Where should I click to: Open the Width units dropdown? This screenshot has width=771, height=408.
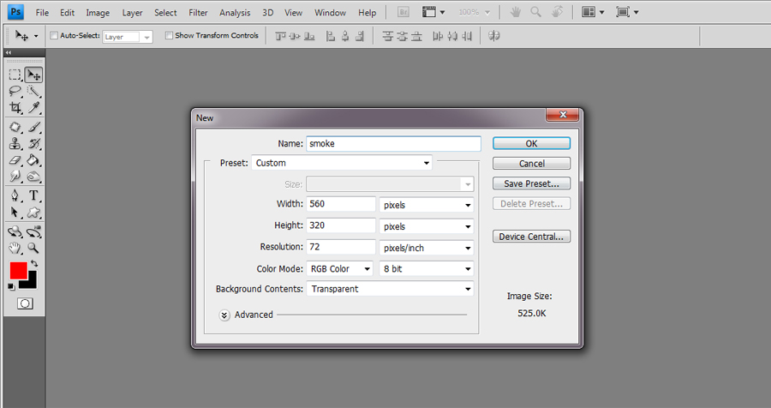click(427, 205)
